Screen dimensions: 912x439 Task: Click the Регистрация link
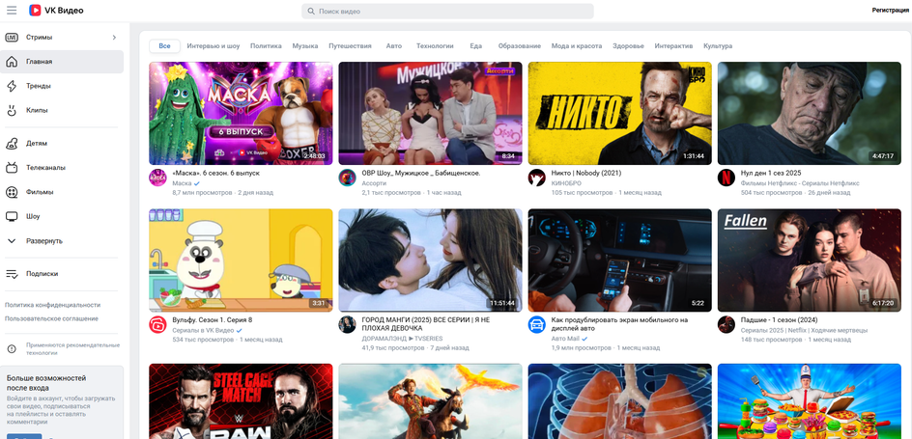890,11
